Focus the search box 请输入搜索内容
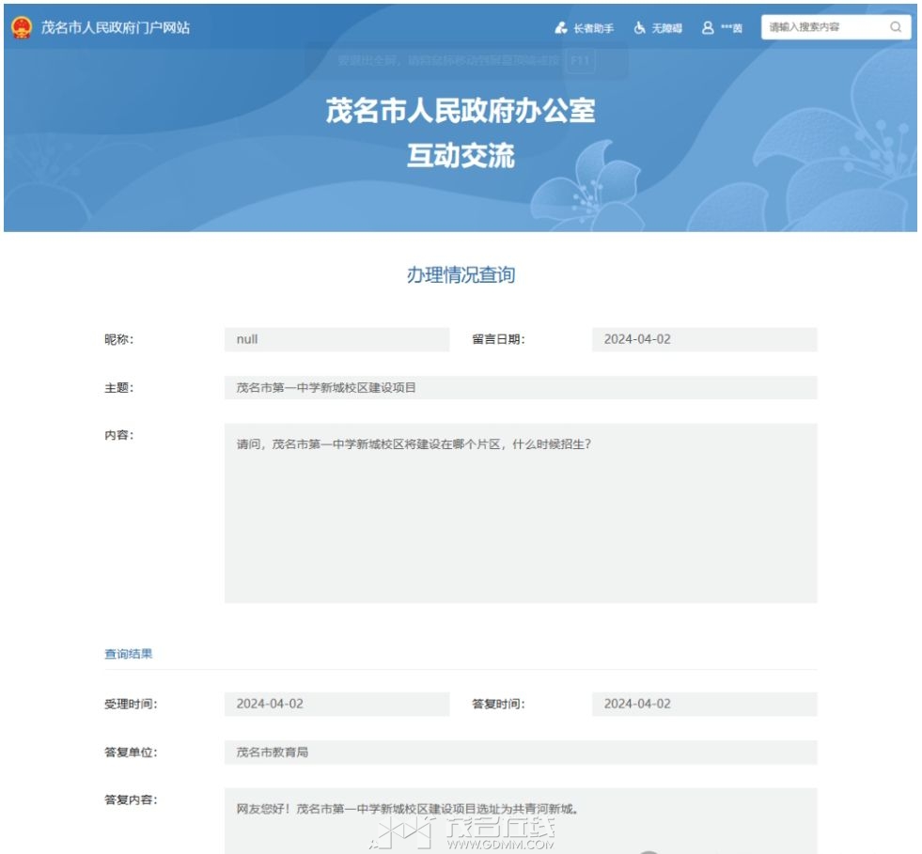922x854 pixels. tap(824, 27)
